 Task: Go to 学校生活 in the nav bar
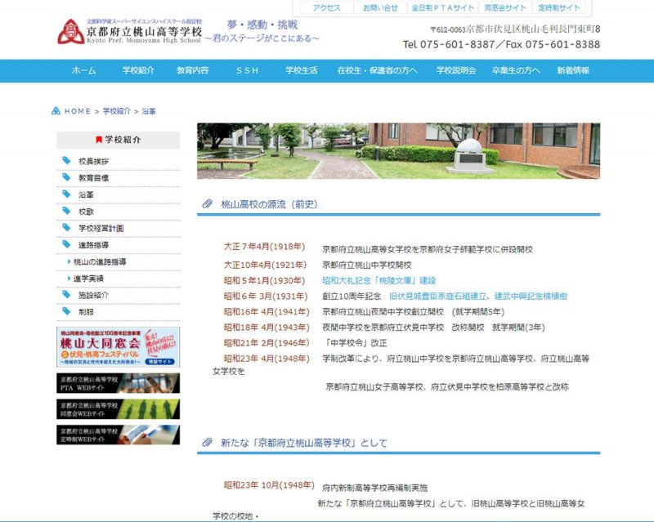(x=301, y=71)
